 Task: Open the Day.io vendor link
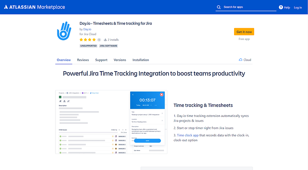coord(87,29)
